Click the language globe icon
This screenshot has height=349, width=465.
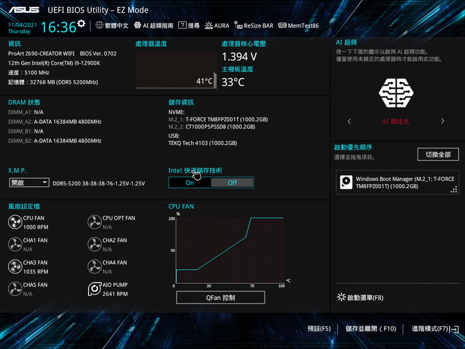point(100,25)
